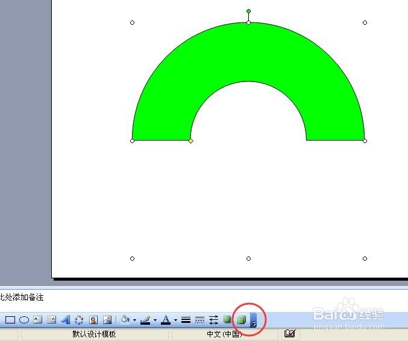
Task: Insert Clip Art from drawing toolbar
Action: point(93,320)
